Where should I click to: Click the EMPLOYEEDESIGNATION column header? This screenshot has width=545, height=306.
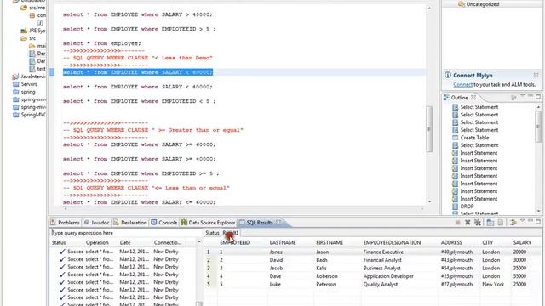[x=392, y=242]
